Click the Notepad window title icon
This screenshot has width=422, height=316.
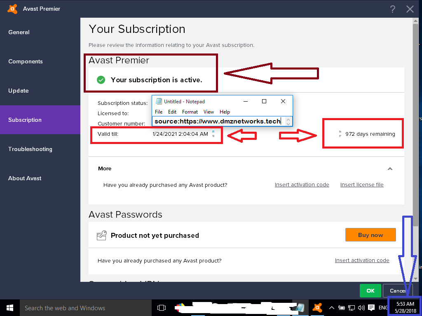click(159, 101)
